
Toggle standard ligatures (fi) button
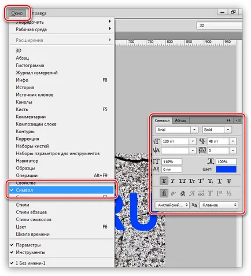pyautogui.click(x=164, y=193)
